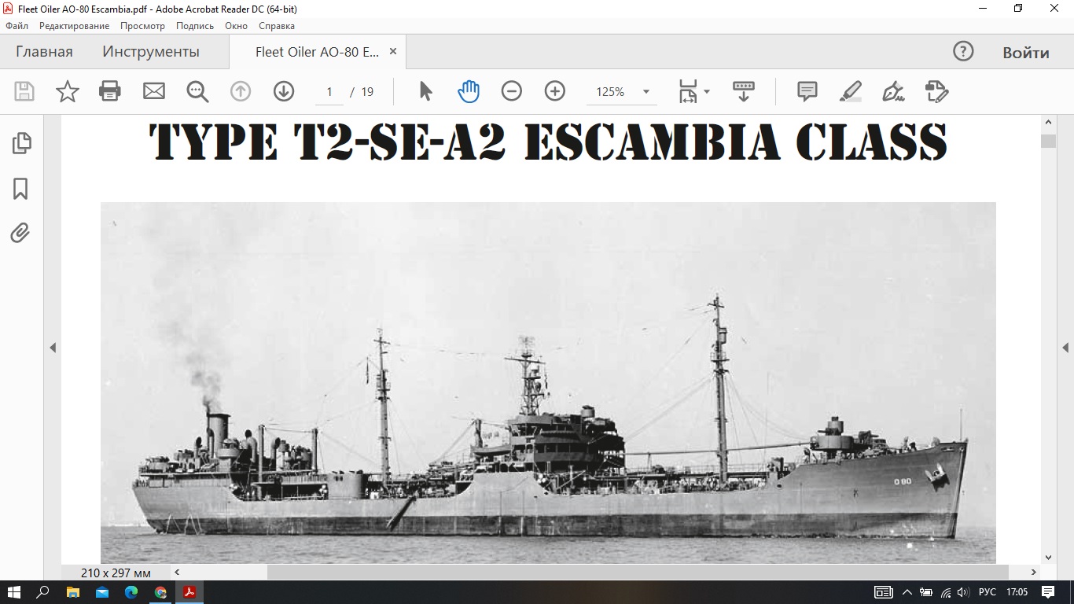
Task: Open the Stamp tool icon
Action: (937, 91)
